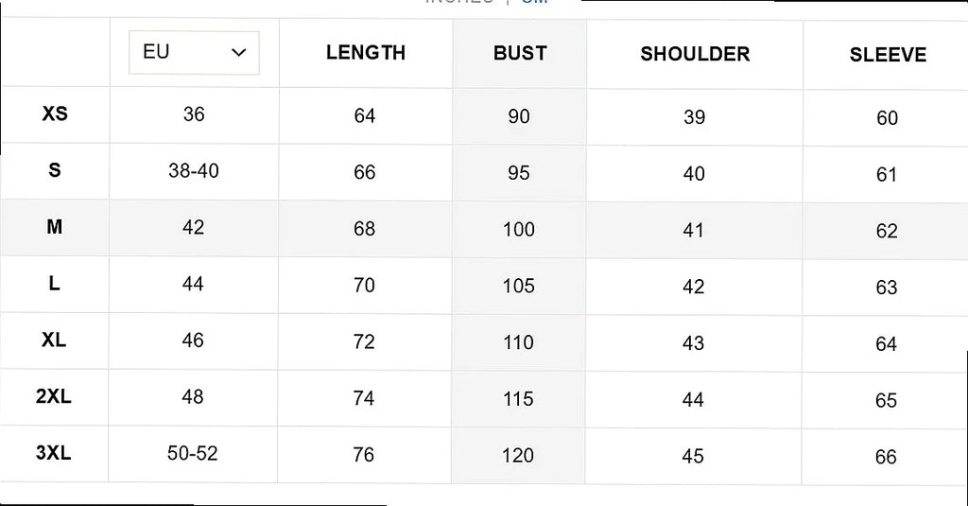Click the S size row label

pos(54,170)
